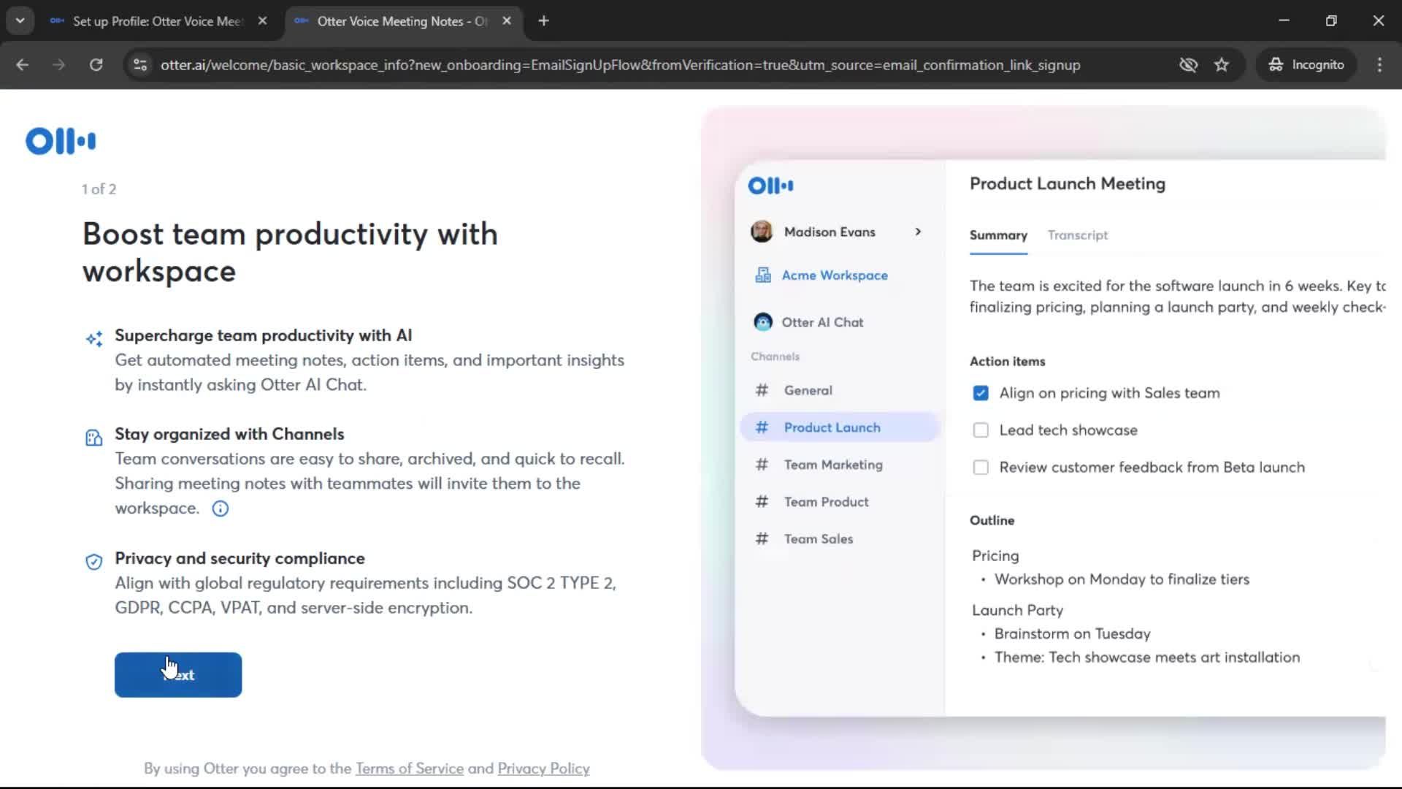The image size is (1402, 789).
Task: Click the hash icon beside Team Marketing
Action: click(x=762, y=465)
